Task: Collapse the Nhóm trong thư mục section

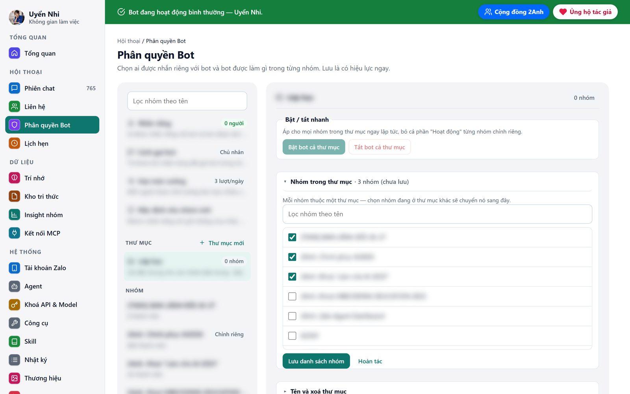Action: click(285, 182)
